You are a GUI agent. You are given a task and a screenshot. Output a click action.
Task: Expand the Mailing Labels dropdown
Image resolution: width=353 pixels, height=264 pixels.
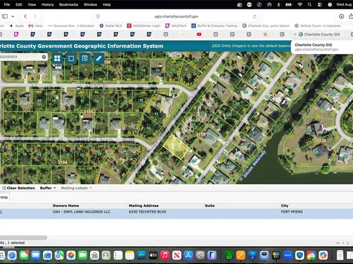click(x=76, y=188)
